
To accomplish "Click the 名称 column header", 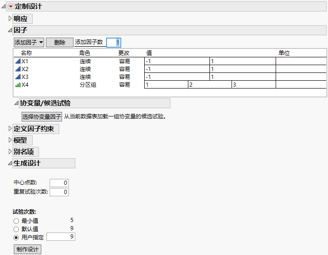I will click(x=26, y=53).
